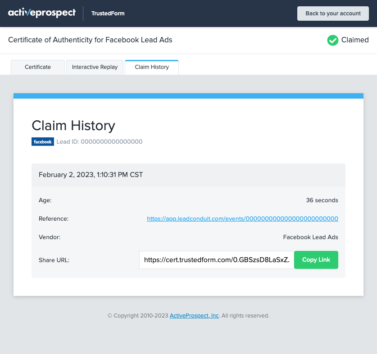Click the green Claimed checkmark icon
The width and height of the screenshot is (377, 354).
[x=333, y=40]
